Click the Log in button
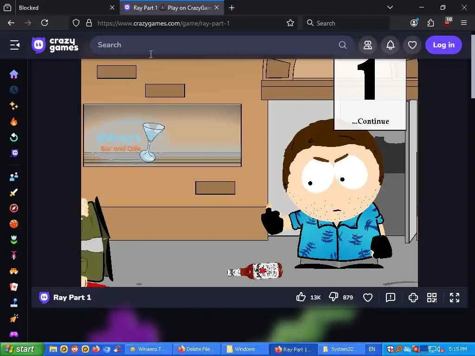 tap(443, 45)
